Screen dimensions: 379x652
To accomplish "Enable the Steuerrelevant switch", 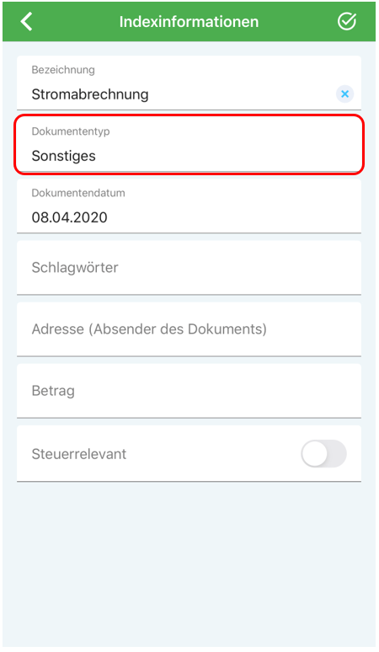I will point(323,454).
